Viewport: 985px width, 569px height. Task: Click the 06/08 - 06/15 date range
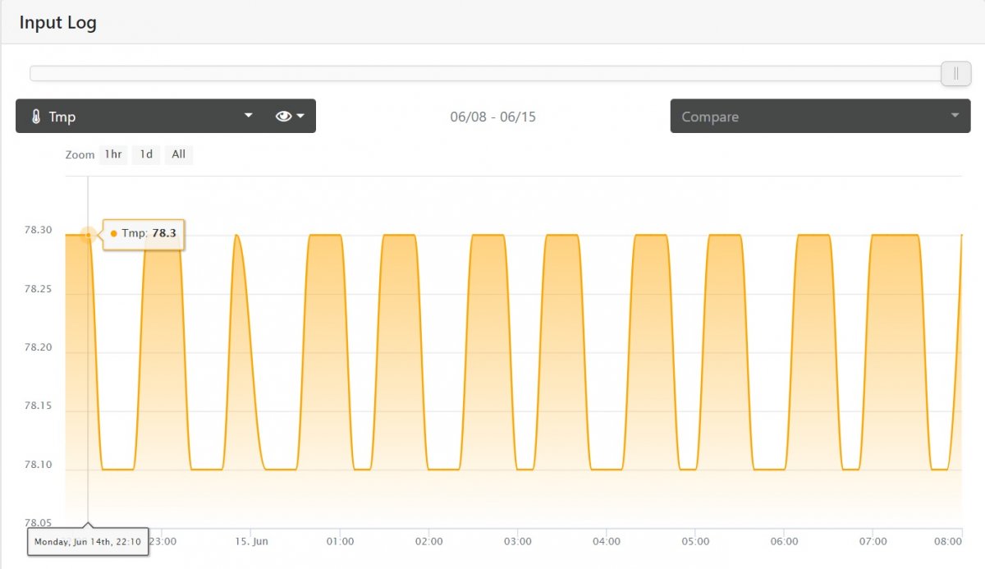[x=492, y=117]
